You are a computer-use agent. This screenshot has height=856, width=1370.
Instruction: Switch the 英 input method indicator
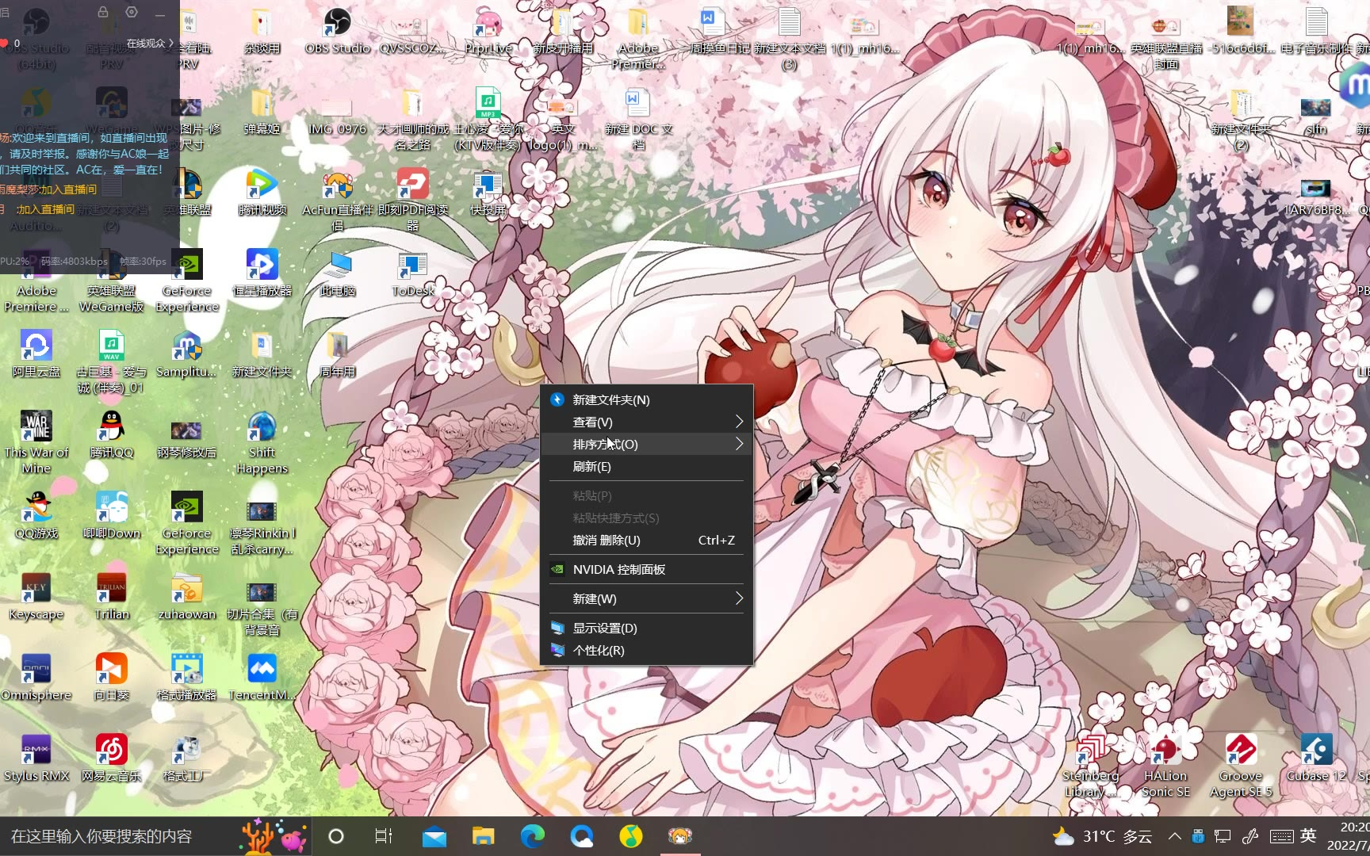pos(1308,836)
